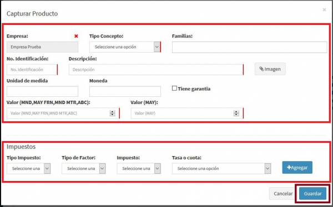This screenshot has width=333, height=207.
Task: Open the Tipo de Factor dropdown
Action: click(84, 169)
